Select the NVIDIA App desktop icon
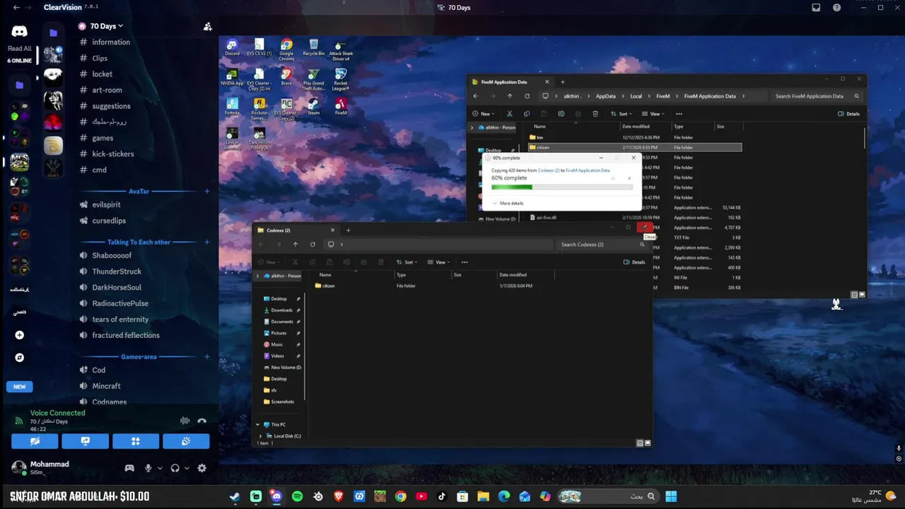905x509 pixels. (x=232, y=78)
